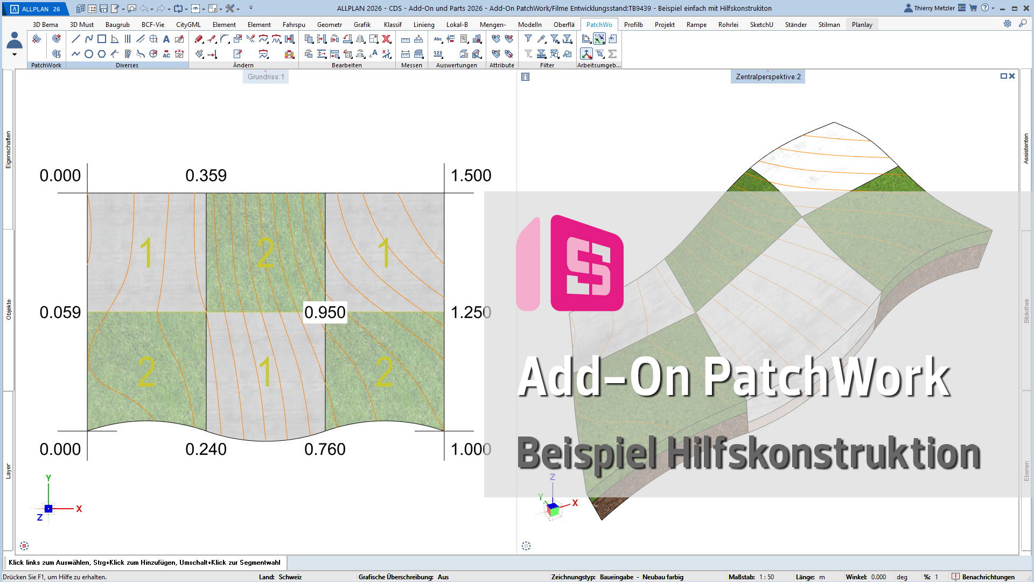Screen dimensions: 1034x582
Task: Select the Rectangle drawing tool
Action: coord(102,39)
